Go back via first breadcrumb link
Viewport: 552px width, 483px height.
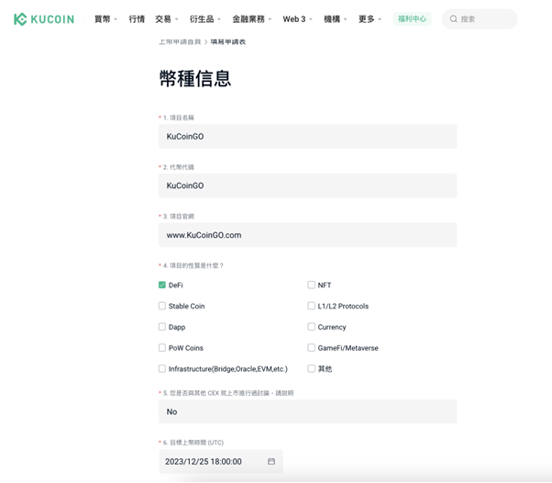click(x=180, y=42)
